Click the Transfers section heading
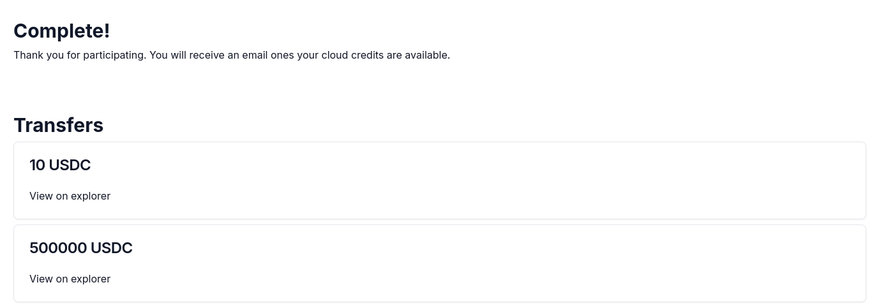 [58, 125]
